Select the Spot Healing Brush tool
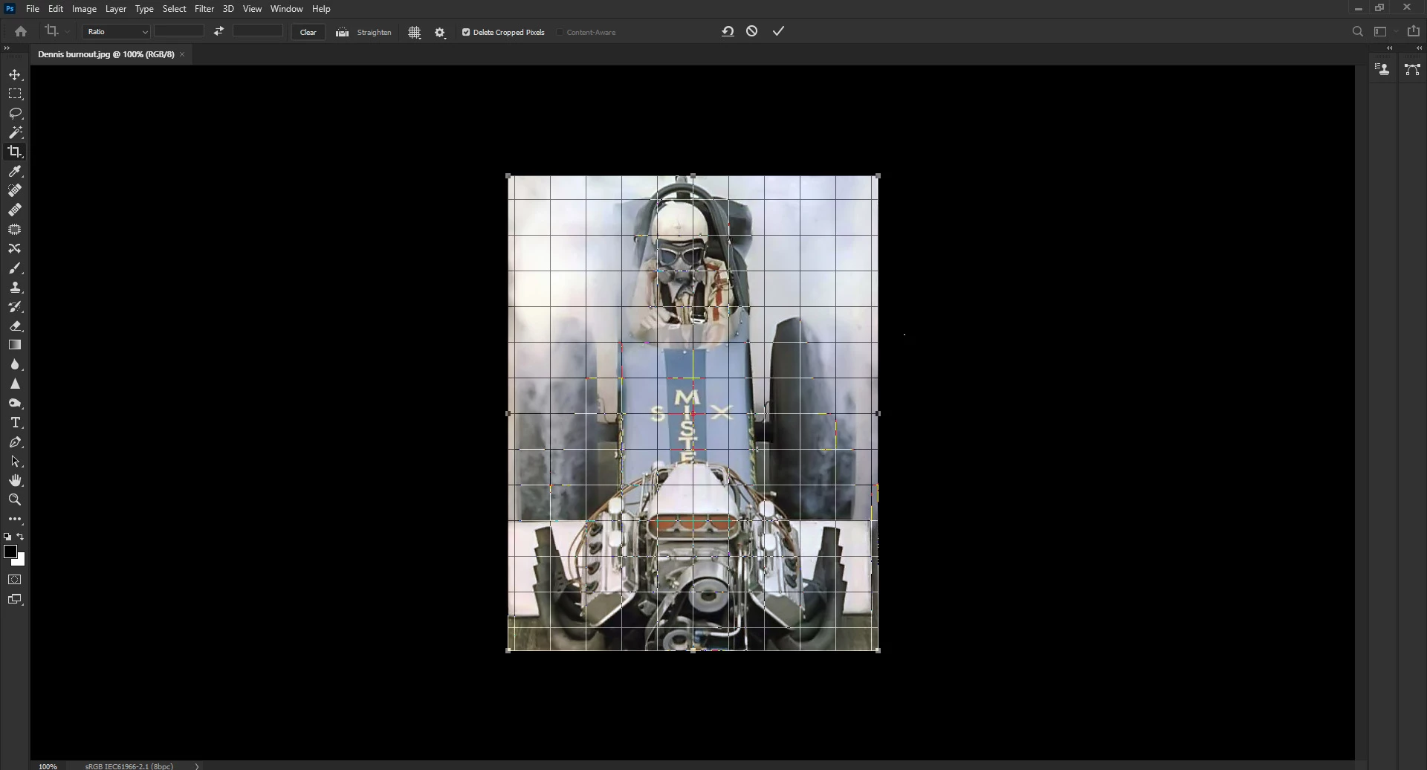Viewport: 1427px width, 770px height. point(15,191)
